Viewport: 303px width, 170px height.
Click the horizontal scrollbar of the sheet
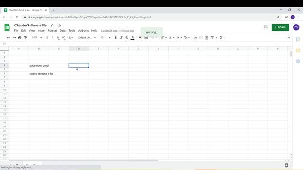click(x=83, y=161)
